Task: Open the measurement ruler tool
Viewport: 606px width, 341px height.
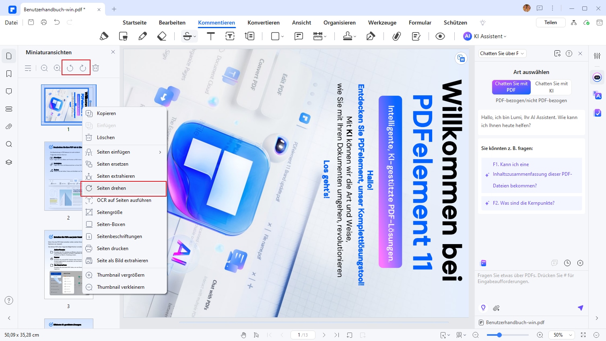Action: coord(318,36)
